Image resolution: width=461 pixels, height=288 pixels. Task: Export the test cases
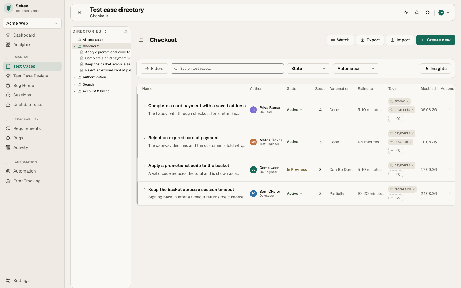pyautogui.click(x=370, y=40)
